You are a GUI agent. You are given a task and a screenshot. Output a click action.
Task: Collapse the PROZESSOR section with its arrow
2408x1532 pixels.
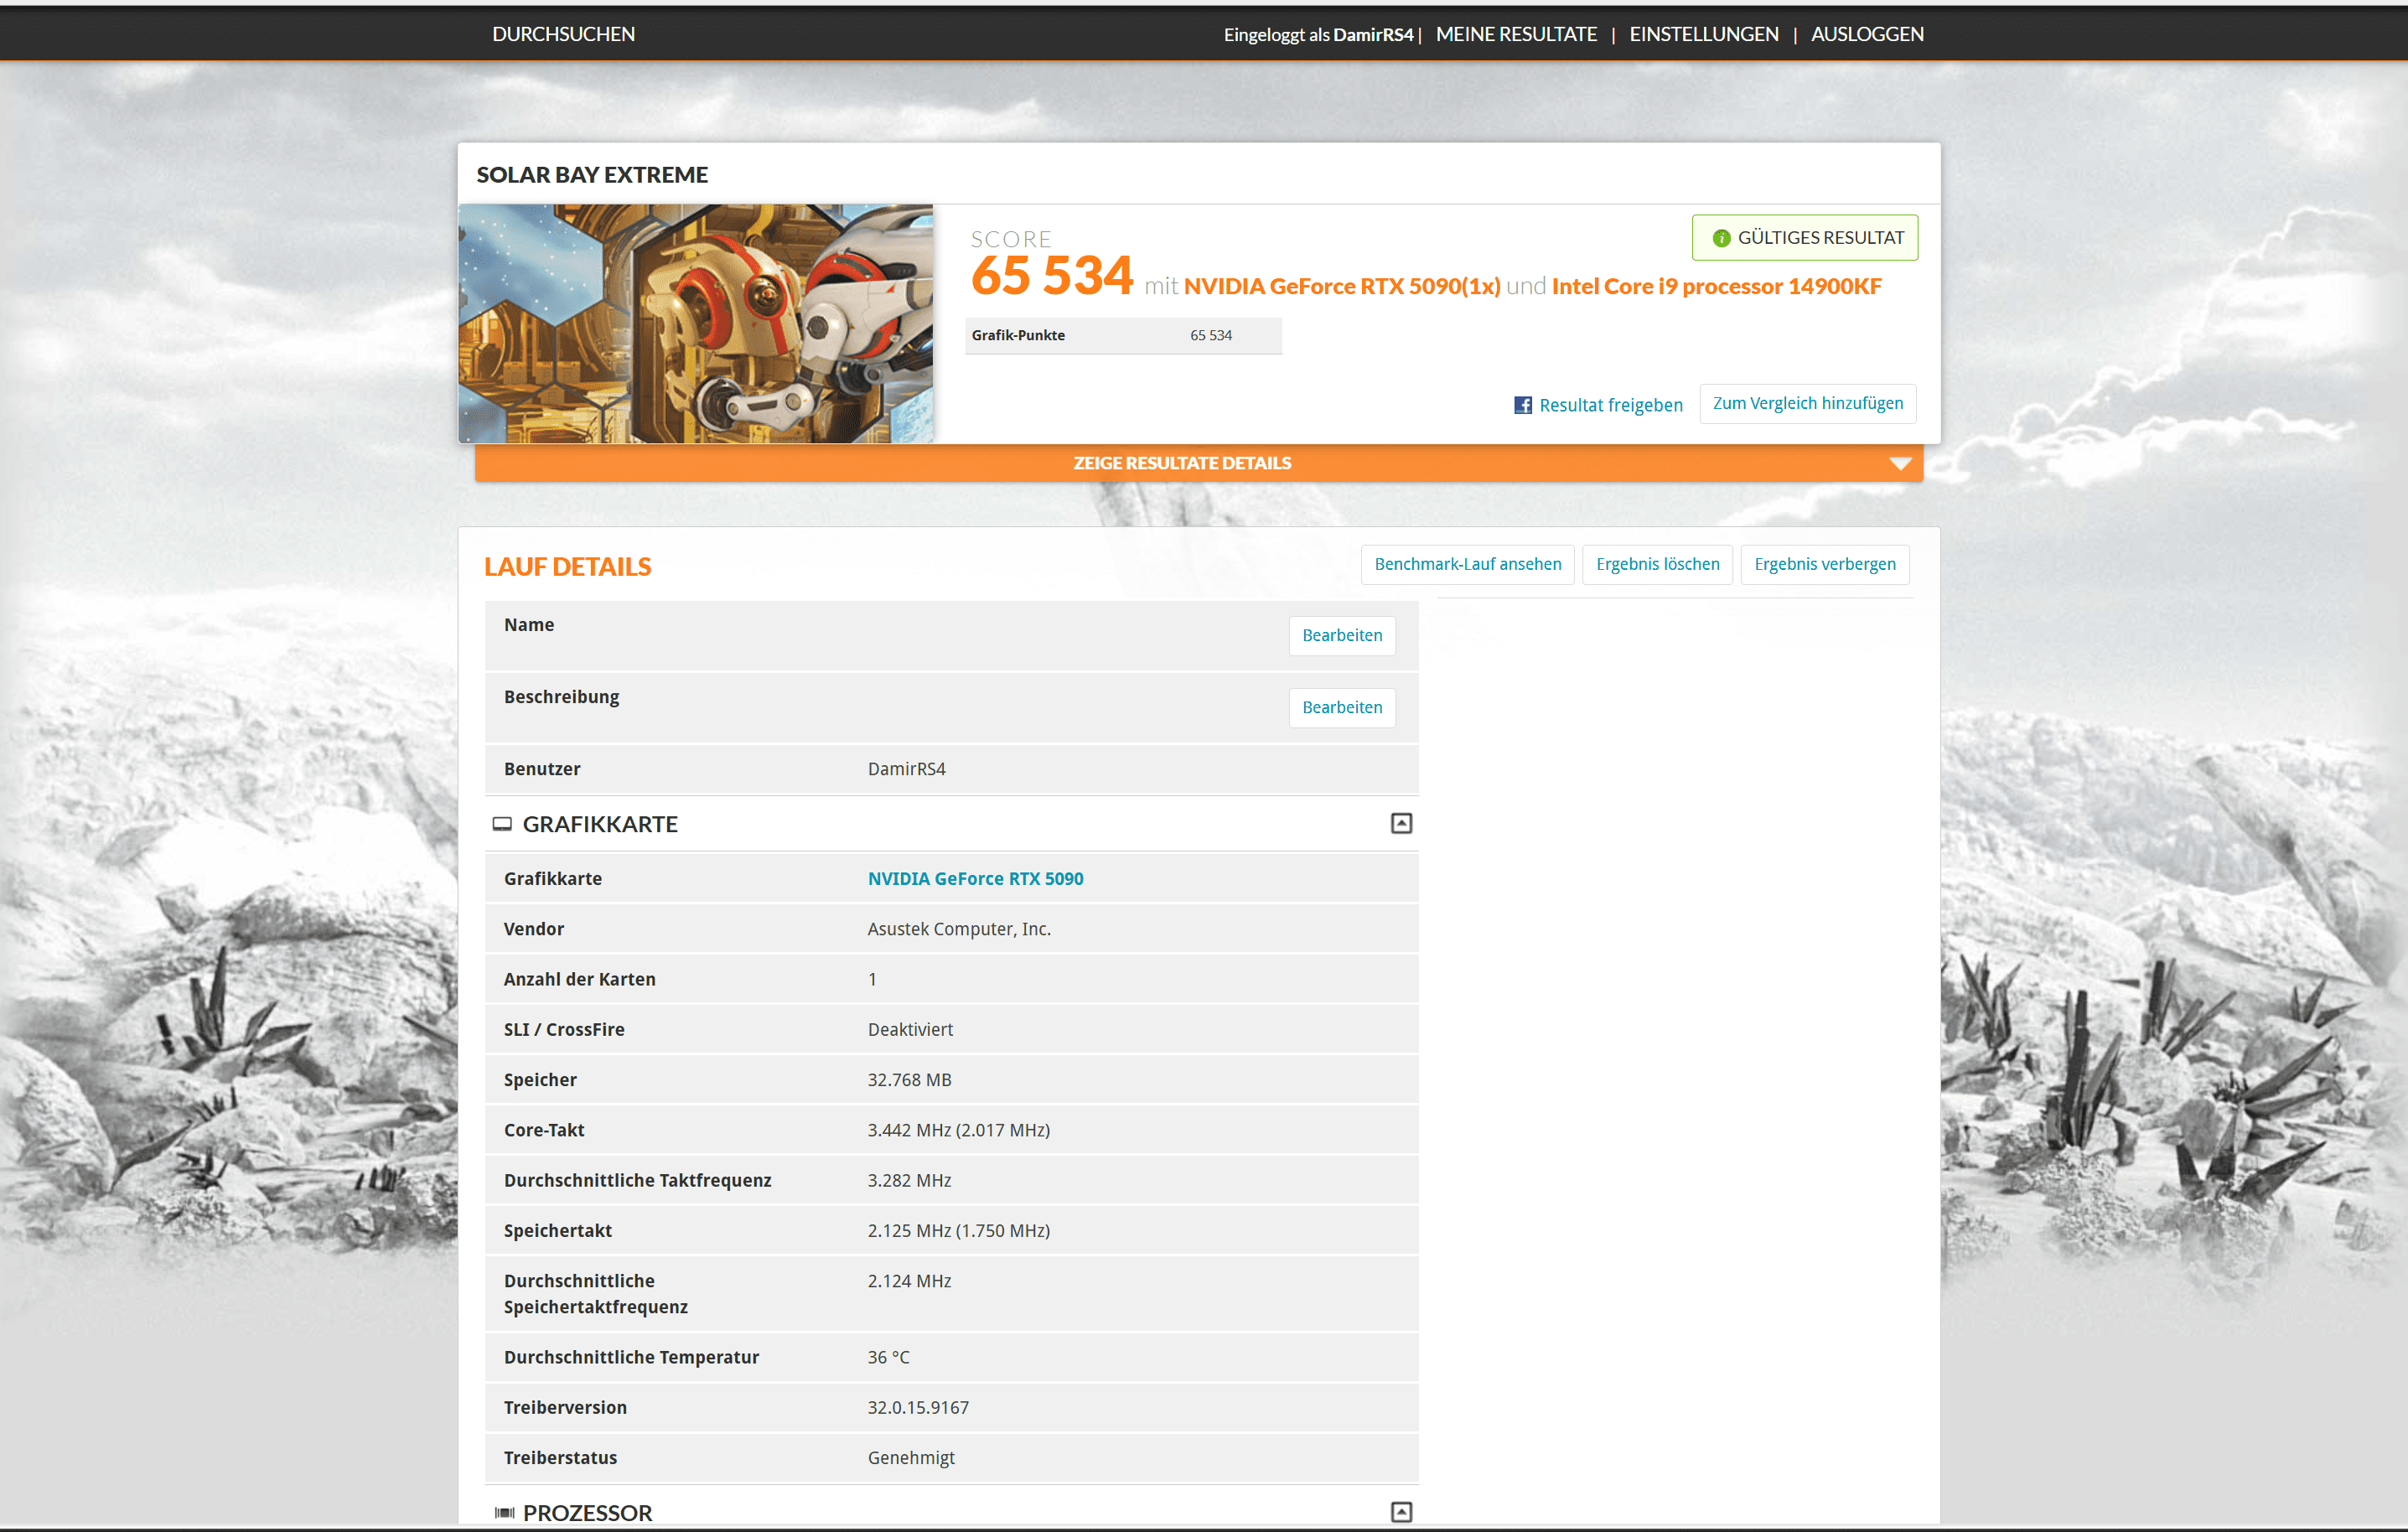coord(1401,1512)
